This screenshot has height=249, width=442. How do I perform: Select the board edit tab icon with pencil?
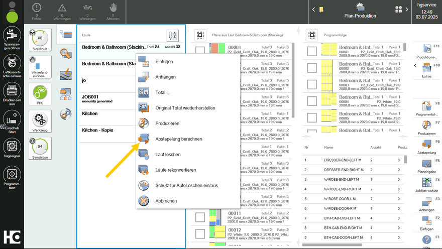pos(66,74)
